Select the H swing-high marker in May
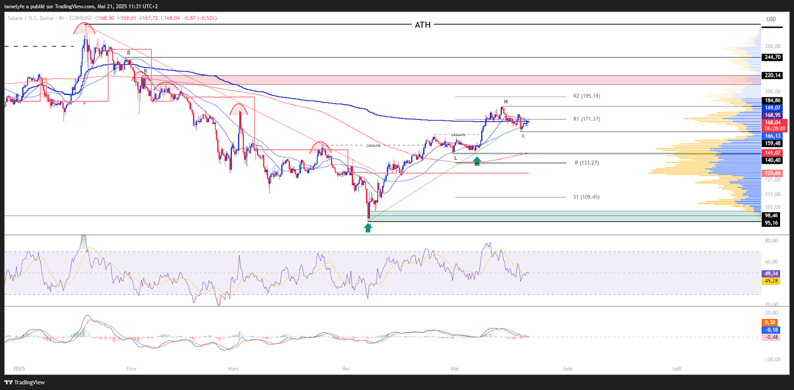This screenshot has height=390, width=794. [x=506, y=102]
